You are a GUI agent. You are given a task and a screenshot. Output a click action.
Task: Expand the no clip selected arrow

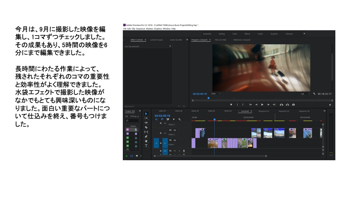tap(170, 46)
